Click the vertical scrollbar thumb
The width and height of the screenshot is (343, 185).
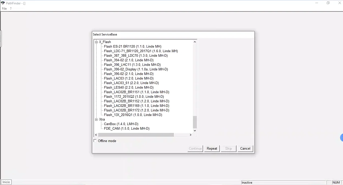[x=195, y=122]
